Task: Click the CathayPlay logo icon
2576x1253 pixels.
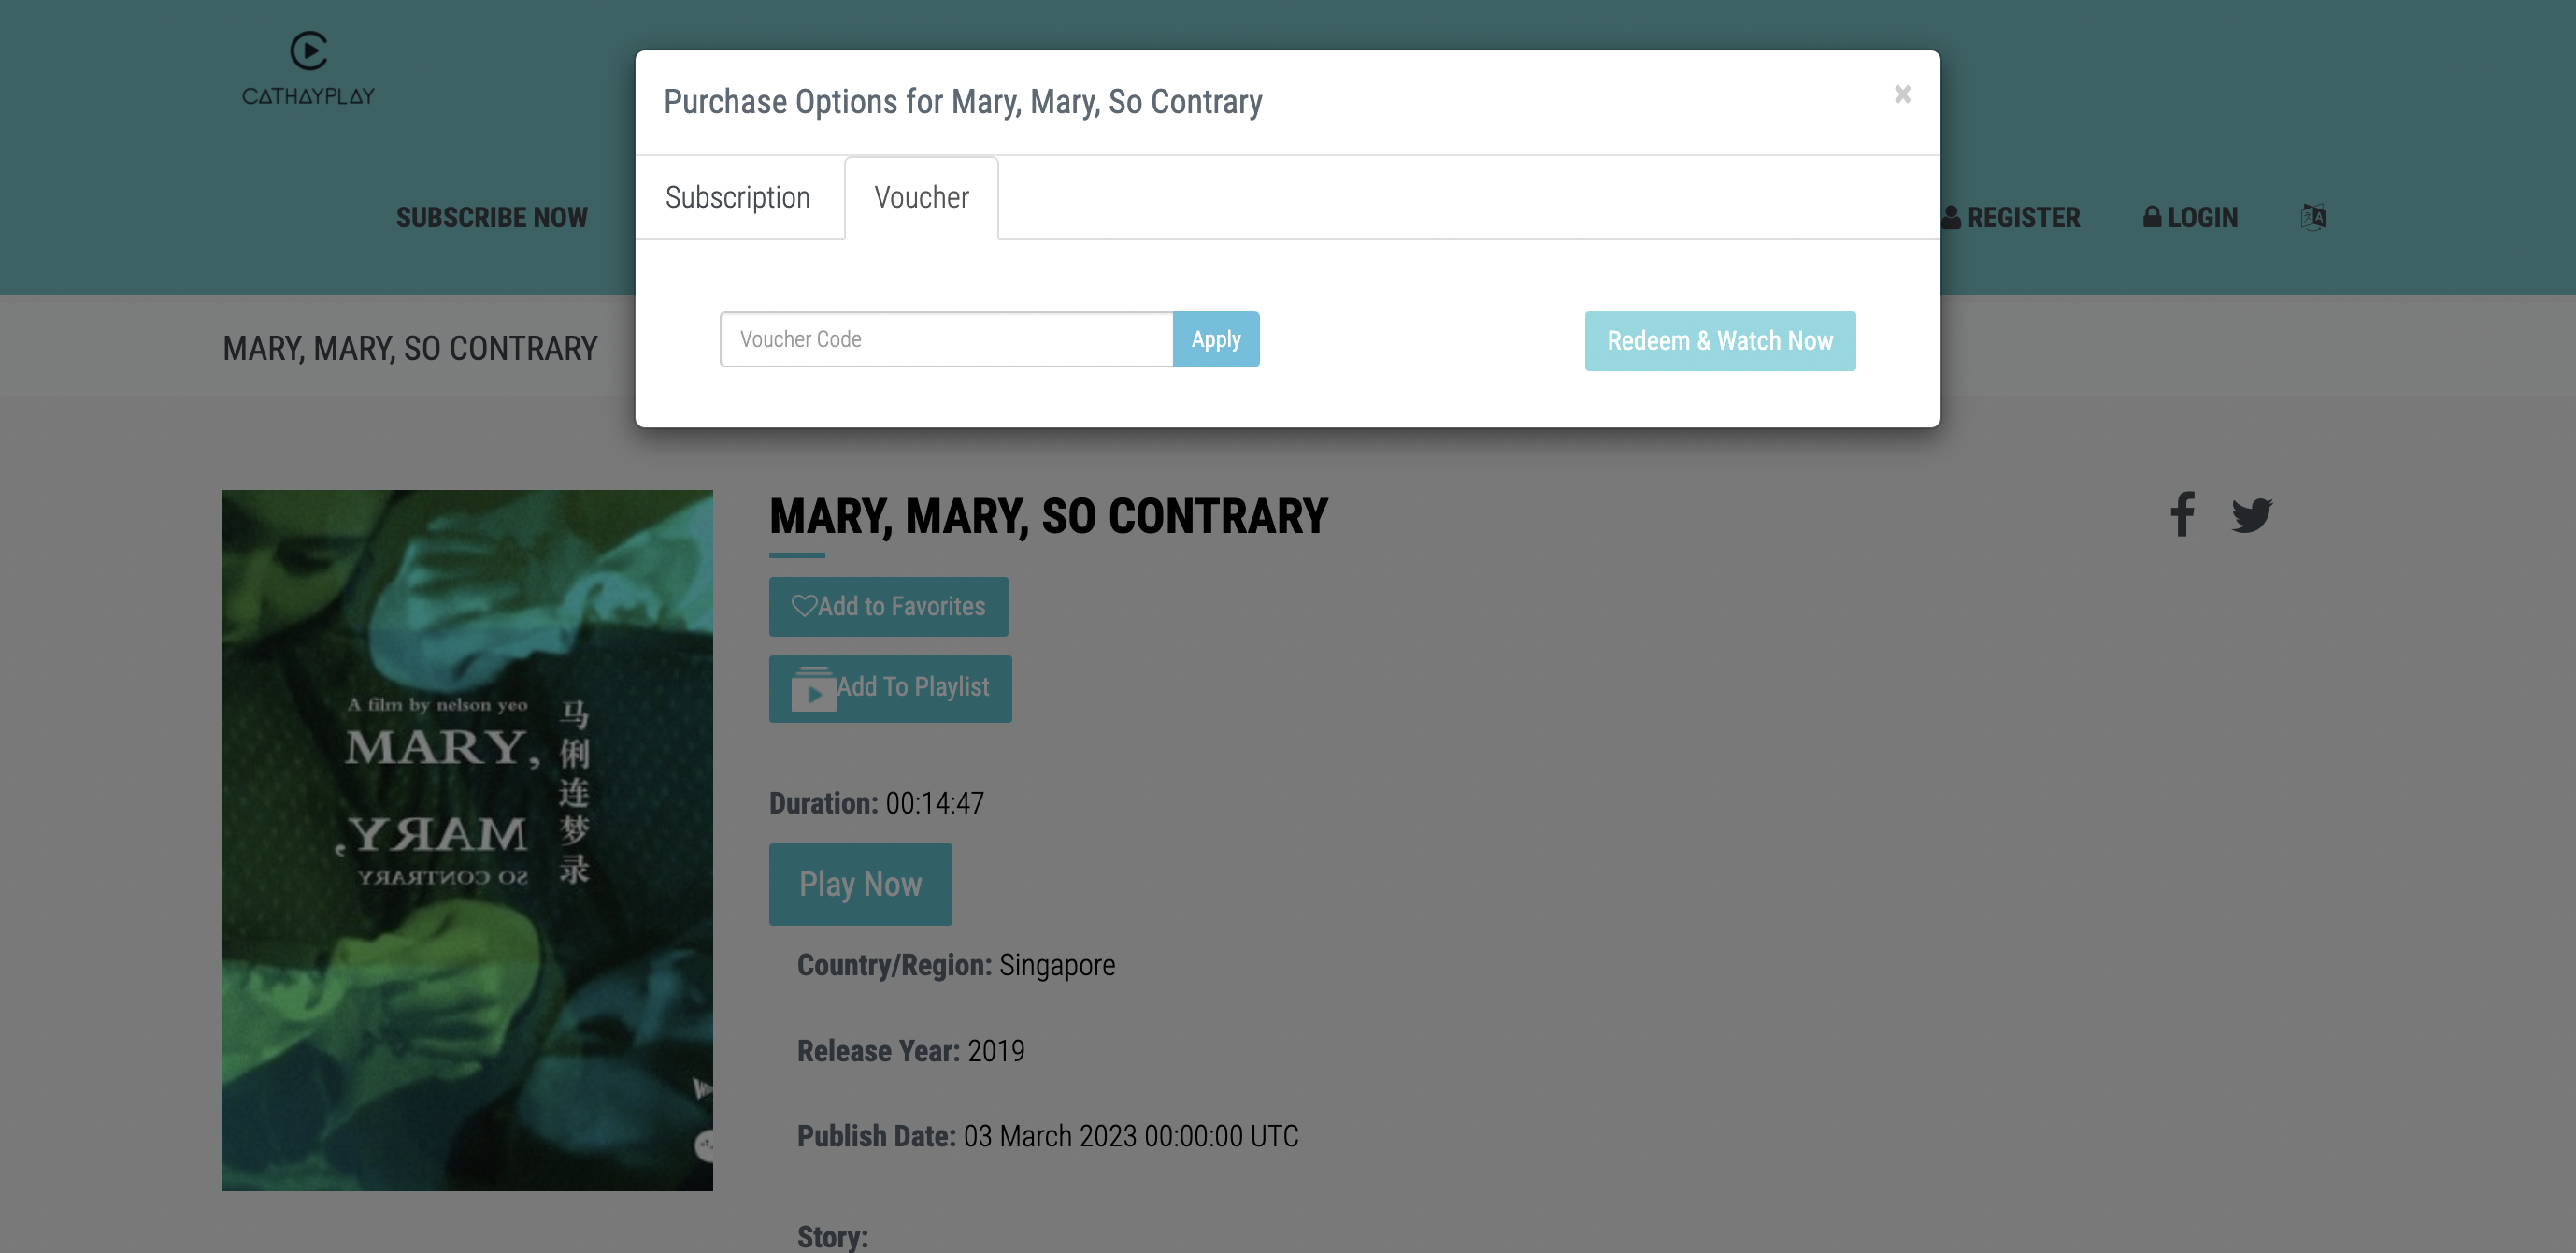Action: pyautogui.click(x=308, y=50)
